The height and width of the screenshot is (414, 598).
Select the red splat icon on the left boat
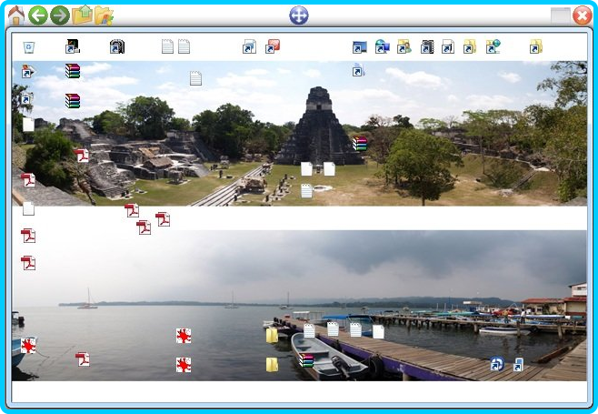[x=28, y=345]
